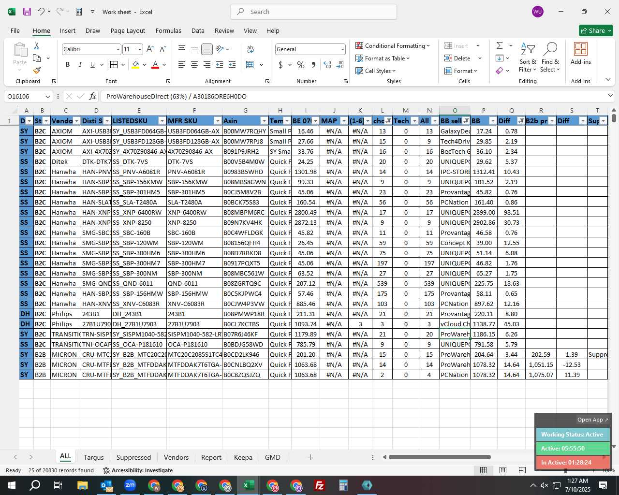Switch to Normal view in status bar
Image resolution: width=619 pixels, height=495 pixels.
pos(483,470)
